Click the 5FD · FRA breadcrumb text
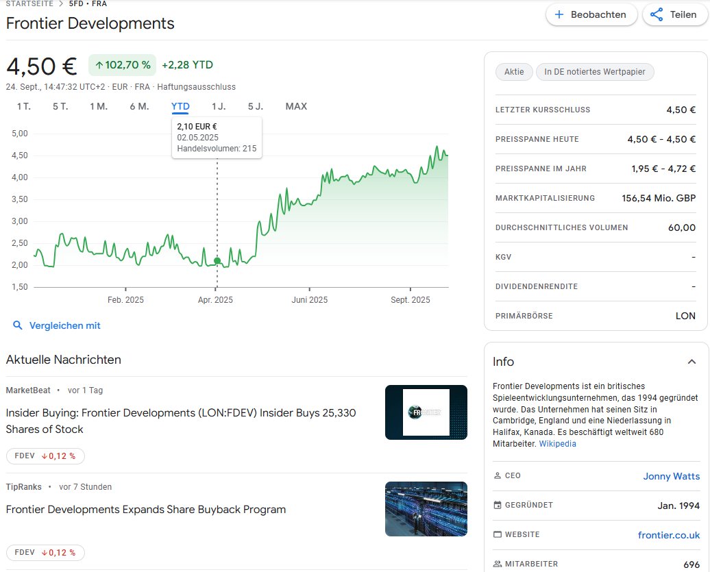 88,3
